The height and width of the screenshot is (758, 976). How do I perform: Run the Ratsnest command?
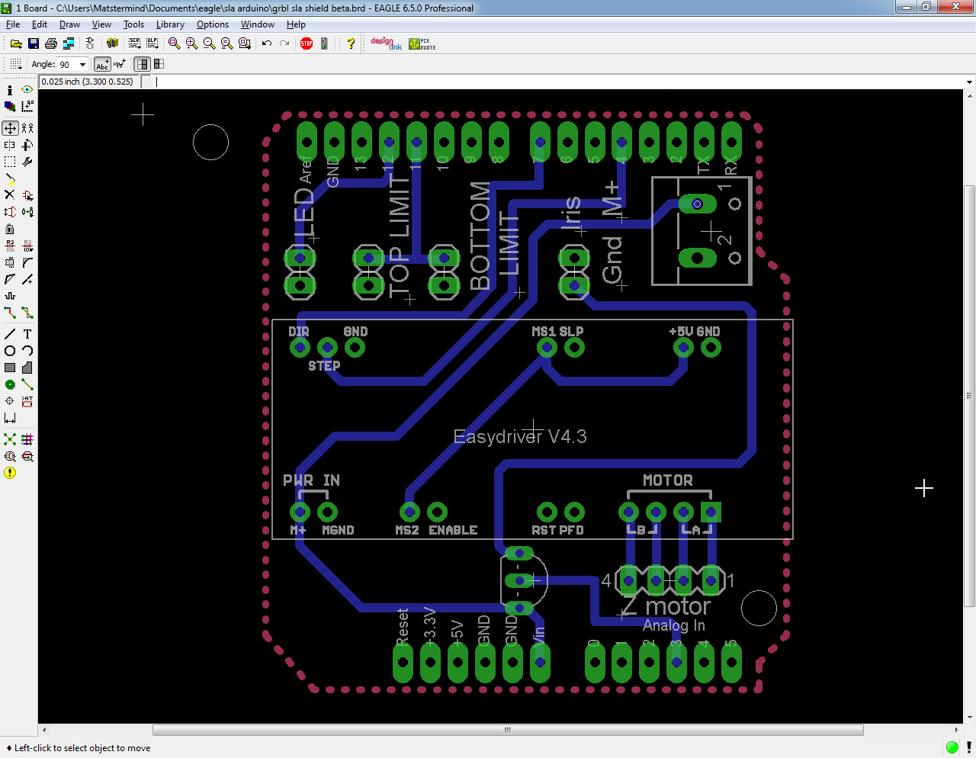(x=10, y=439)
